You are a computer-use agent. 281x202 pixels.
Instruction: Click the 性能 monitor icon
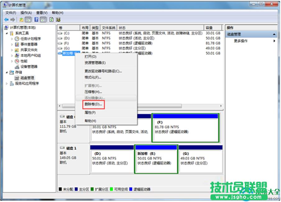pyautogui.click(x=17, y=61)
